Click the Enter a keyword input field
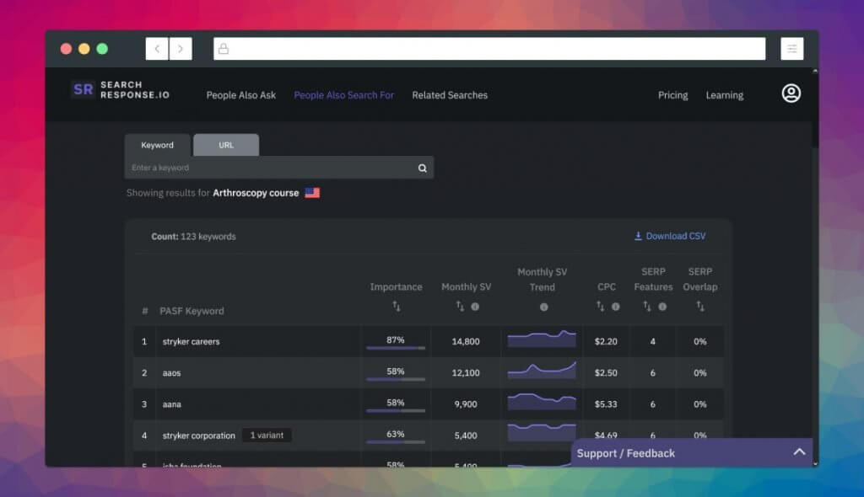This screenshot has height=497, width=864. [x=270, y=168]
